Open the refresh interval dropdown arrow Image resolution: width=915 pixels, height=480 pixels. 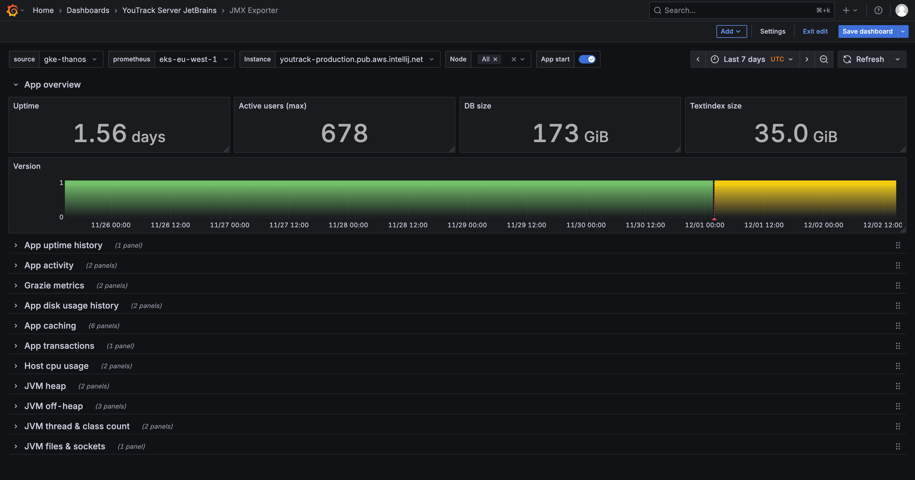tap(898, 59)
